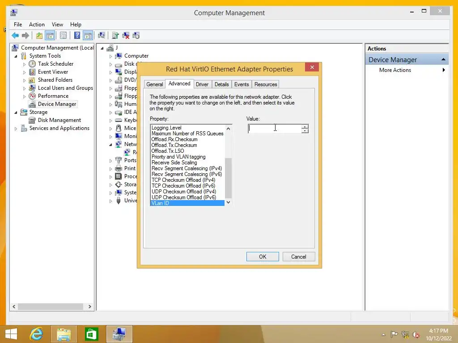Expand the Ports device category
This screenshot has height=343, width=458.
click(x=110, y=161)
